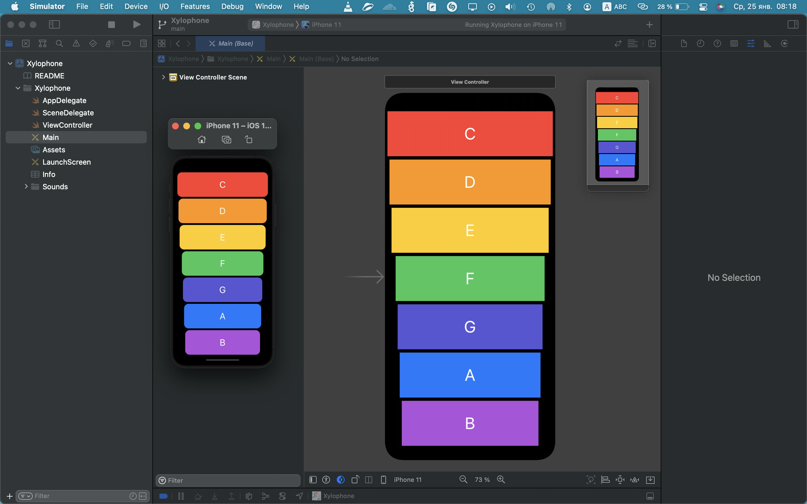Screen dimensions: 807x504
Task: Toggle the document outline panel
Action: tap(313, 479)
